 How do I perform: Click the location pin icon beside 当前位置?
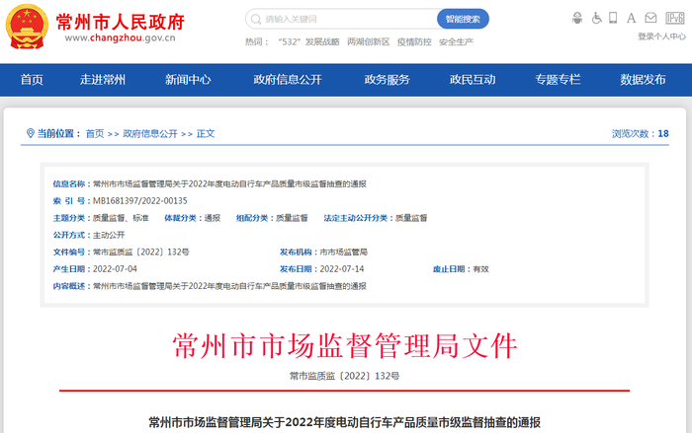(x=30, y=133)
